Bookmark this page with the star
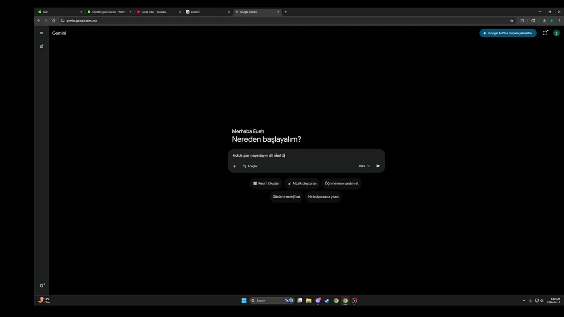Screen dimensions: 564x317 point(512,21)
